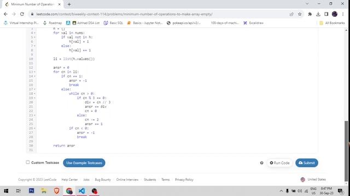The width and height of the screenshot is (350, 196).
Task: Open the pokeapi.co bookmark
Action: 184,23
